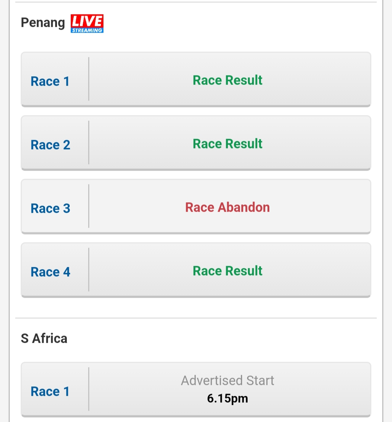Choose the Penang Race 4 label
Viewport: 392px width, 422px height.
pyautogui.click(x=50, y=272)
